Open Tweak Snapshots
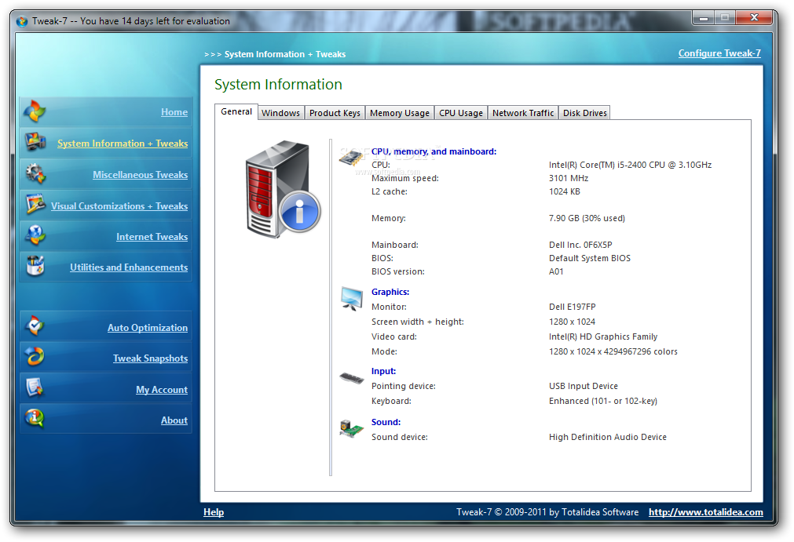Viewport: 794px width, 542px height. click(x=150, y=358)
